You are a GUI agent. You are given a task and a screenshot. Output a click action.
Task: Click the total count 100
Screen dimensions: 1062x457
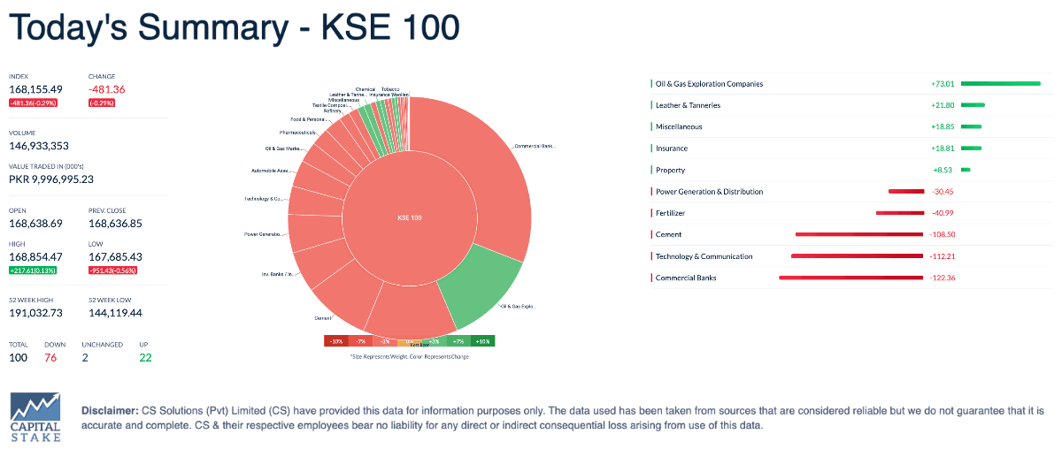click(x=18, y=357)
